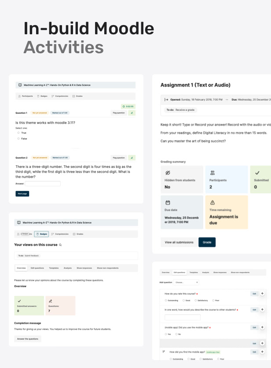Click plus icon for Did you use the mobile app
This screenshot has height=368, width=271.
coord(262,327)
